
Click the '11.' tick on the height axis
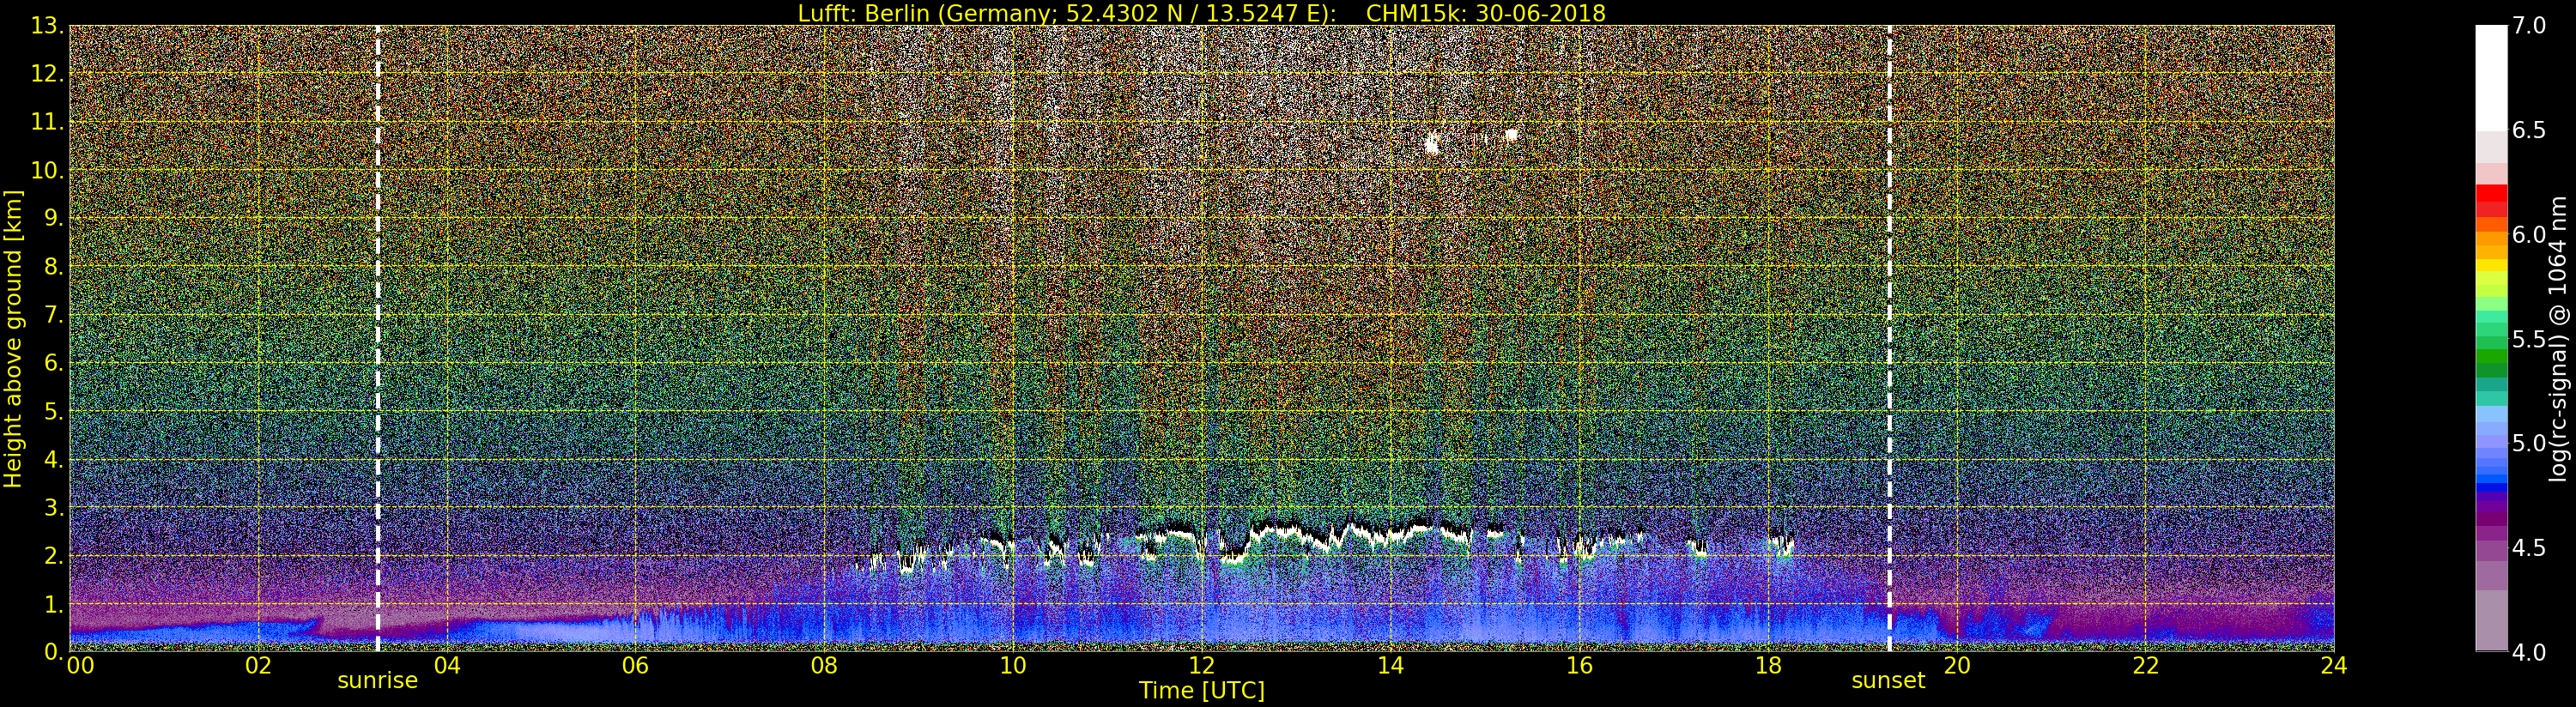(x=48, y=122)
